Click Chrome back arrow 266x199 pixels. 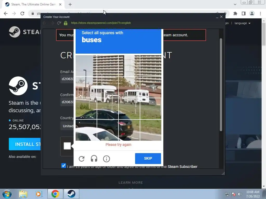click(x=6, y=13)
